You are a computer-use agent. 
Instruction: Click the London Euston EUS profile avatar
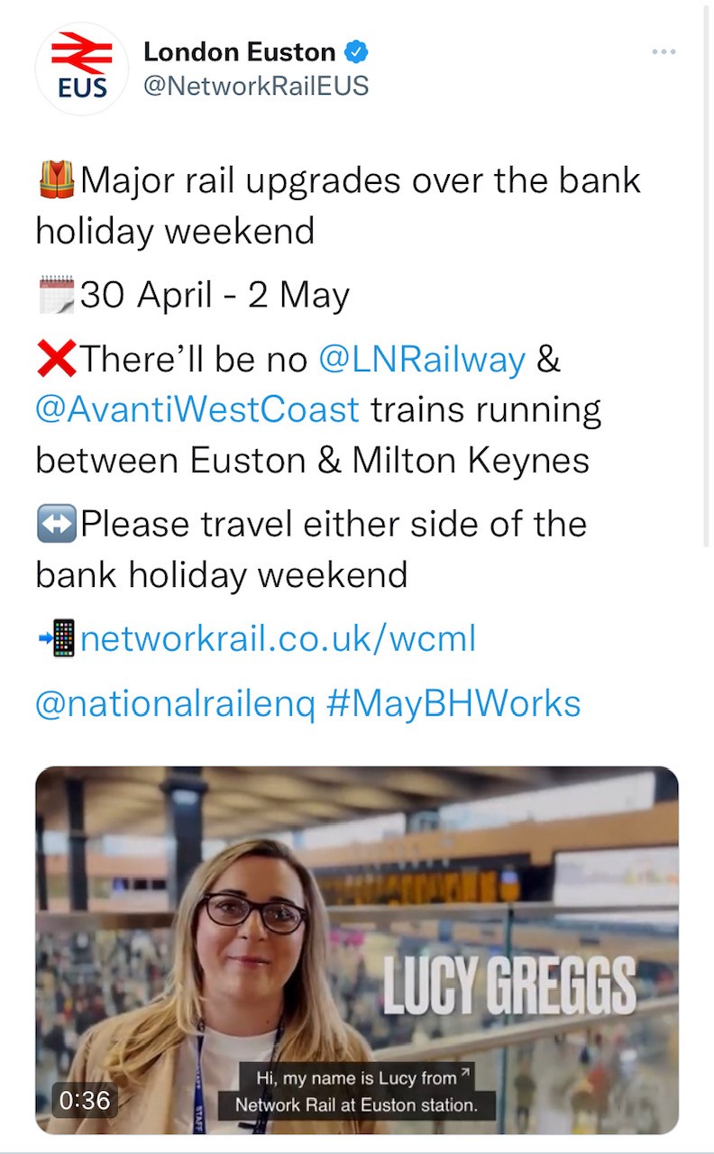tap(82, 69)
